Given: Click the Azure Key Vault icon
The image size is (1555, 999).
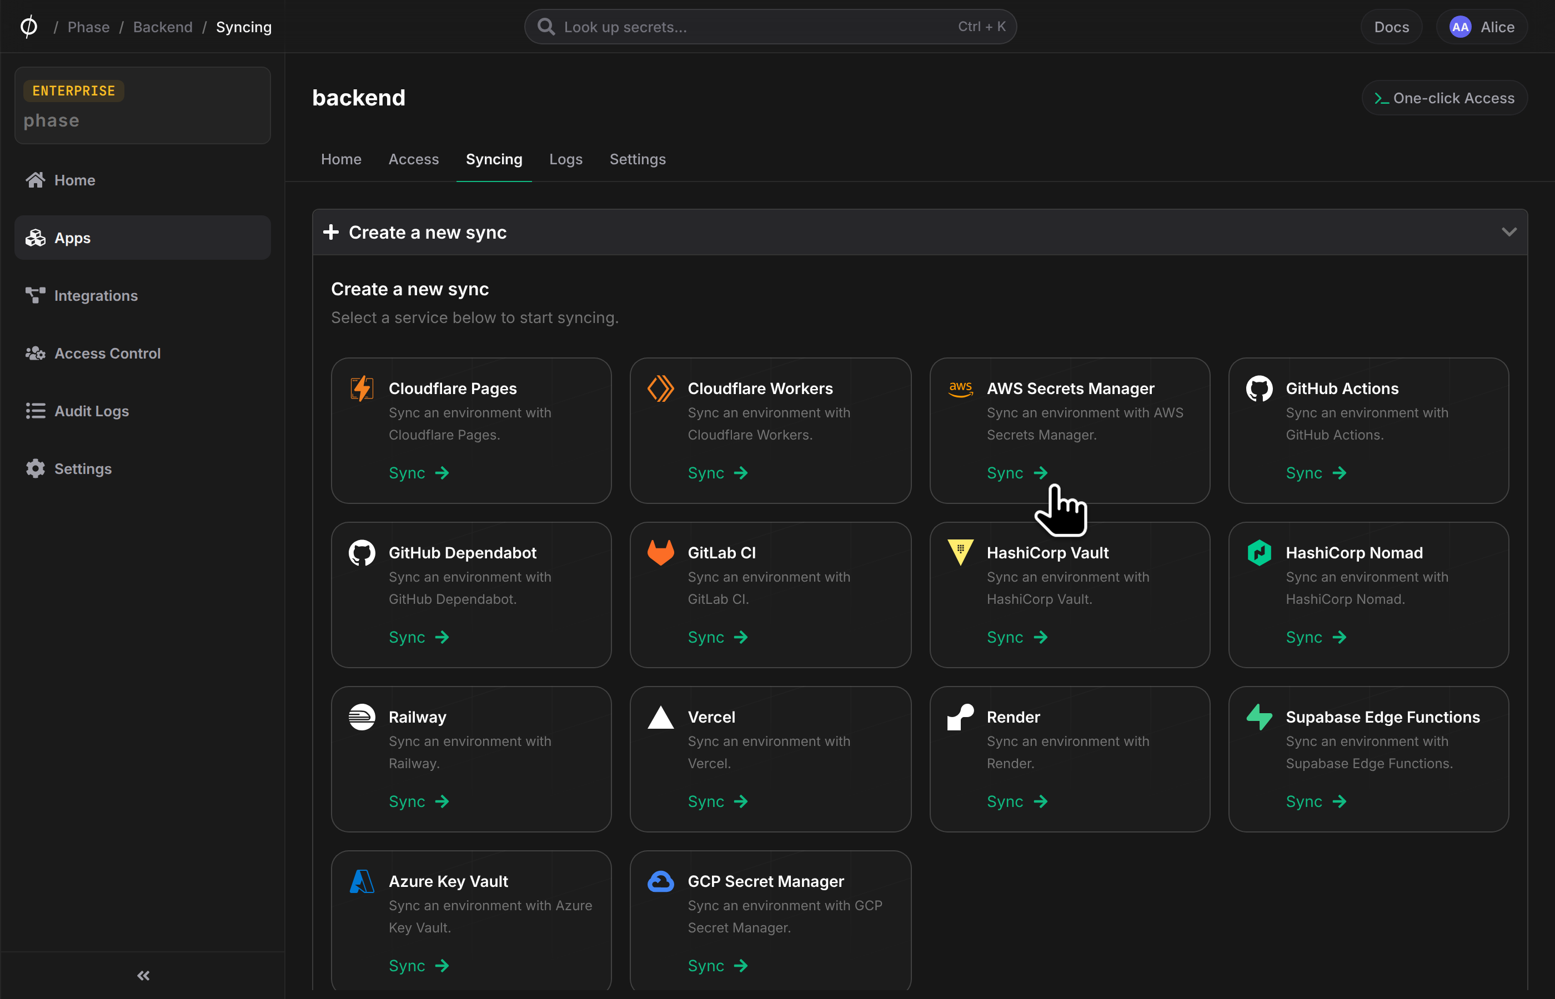Looking at the screenshot, I should coord(362,881).
